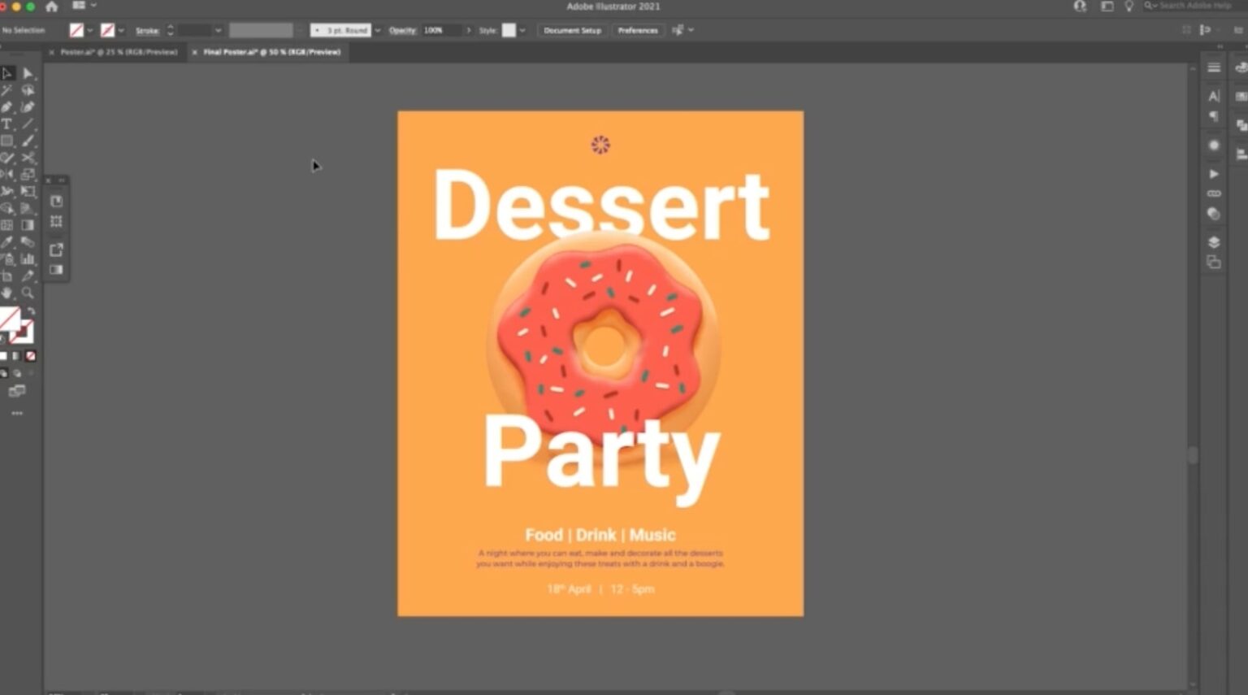This screenshot has height=695, width=1248.
Task: Toggle the Direct Selection tool
Action: click(x=27, y=73)
